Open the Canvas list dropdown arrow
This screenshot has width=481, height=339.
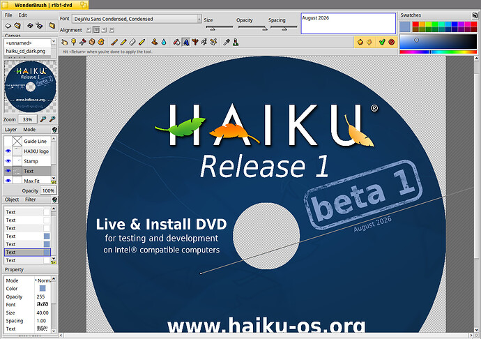coord(54,41)
